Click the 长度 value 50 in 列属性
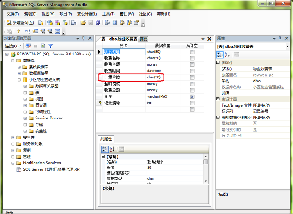 point(175,168)
